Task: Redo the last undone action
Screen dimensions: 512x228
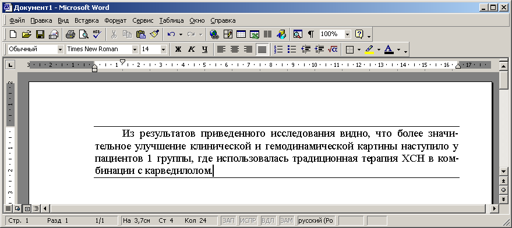Action: [x=191, y=34]
